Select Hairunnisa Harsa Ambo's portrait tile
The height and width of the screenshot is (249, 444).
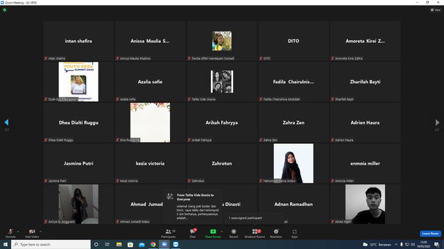point(293,163)
